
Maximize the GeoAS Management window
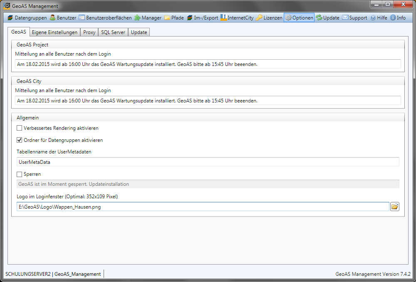pyautogui.click(x=388, y=5)
